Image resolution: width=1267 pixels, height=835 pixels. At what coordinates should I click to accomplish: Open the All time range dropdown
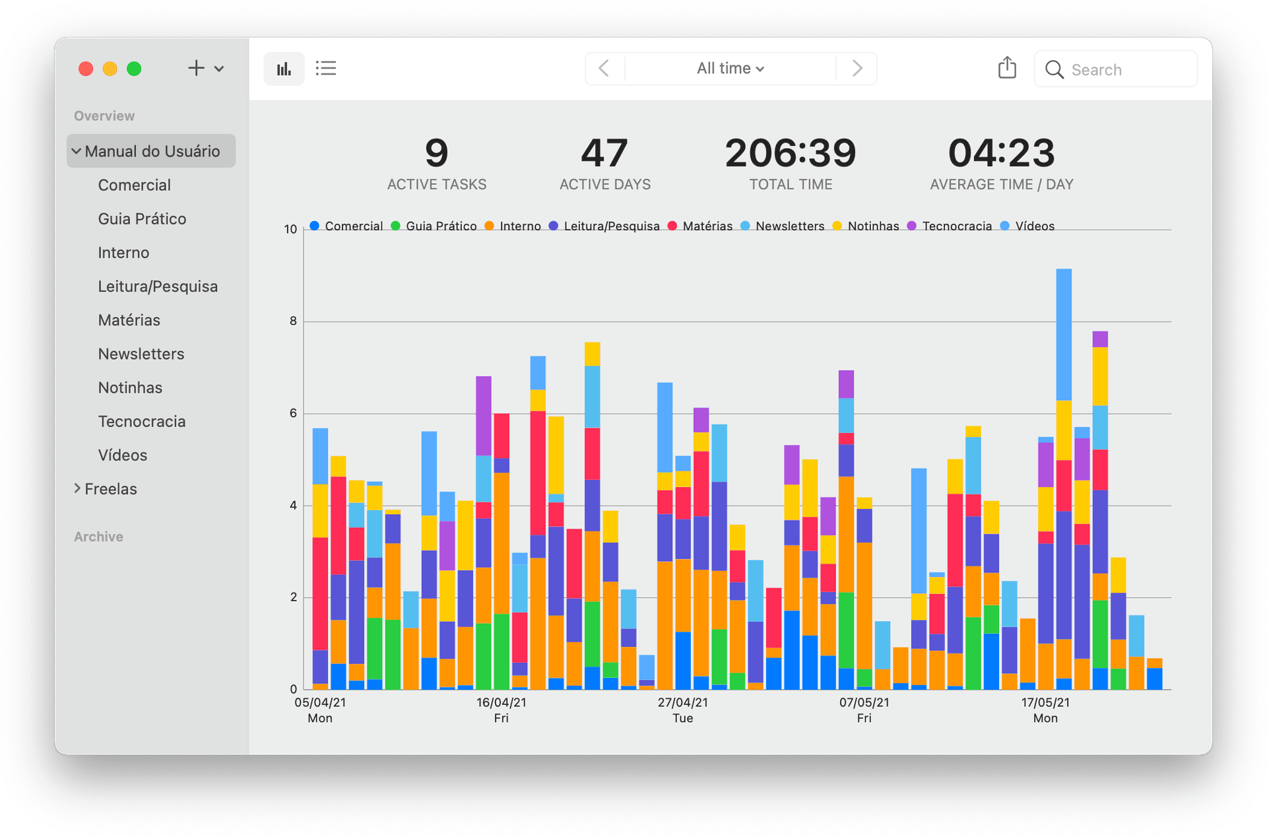[730, 69]
